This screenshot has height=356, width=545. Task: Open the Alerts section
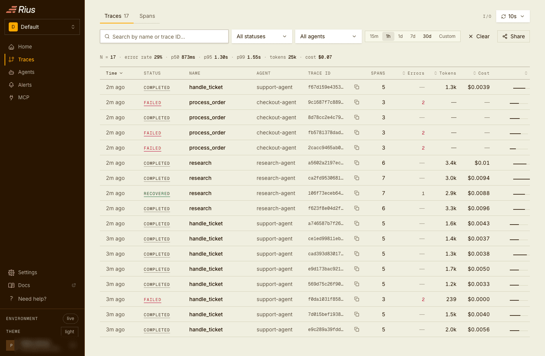42,85
